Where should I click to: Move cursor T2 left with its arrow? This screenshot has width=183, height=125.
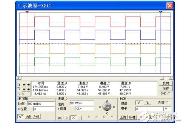click(24, 89)
